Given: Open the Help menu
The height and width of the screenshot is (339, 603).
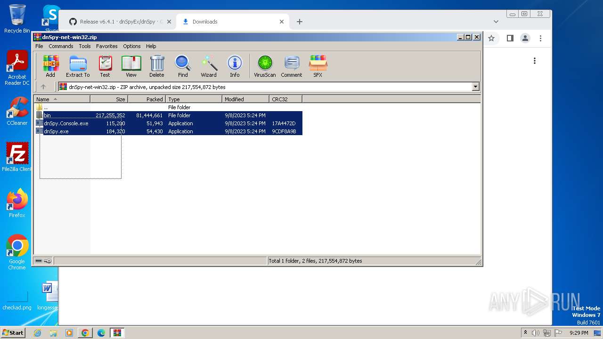Looking at the screenshot, I should (151, 46).
